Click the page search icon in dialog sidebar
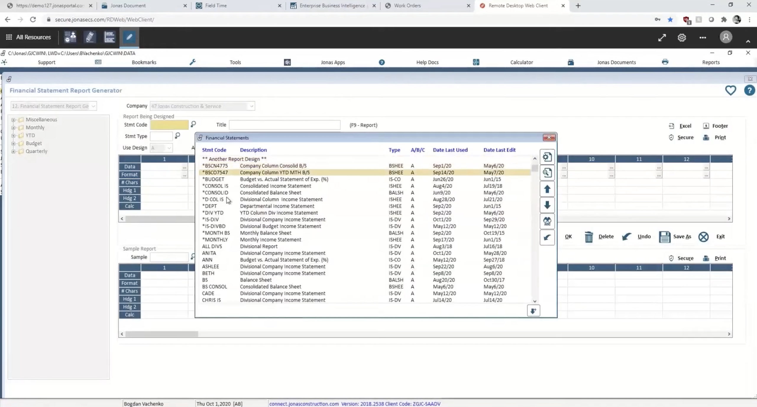Image resolution: width=757 pixels, height=407 pixels. [x=547, y=173]
